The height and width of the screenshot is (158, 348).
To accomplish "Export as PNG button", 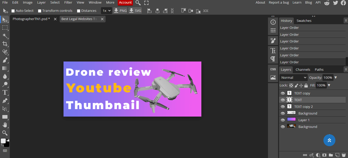I will click(x=120, y=11).
